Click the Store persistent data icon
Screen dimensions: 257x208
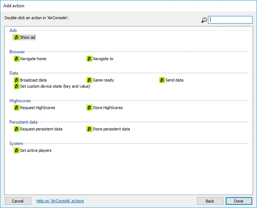pos(89,129)
